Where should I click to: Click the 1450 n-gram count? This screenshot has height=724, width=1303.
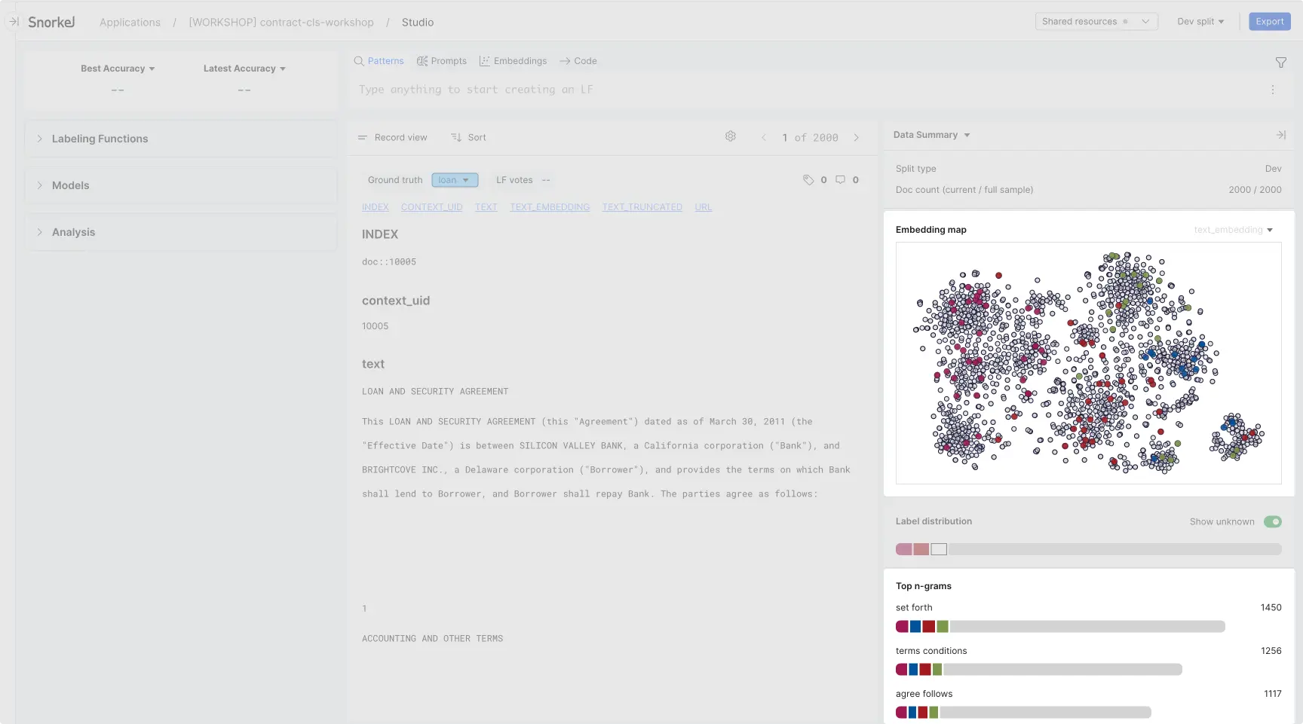1271,607
